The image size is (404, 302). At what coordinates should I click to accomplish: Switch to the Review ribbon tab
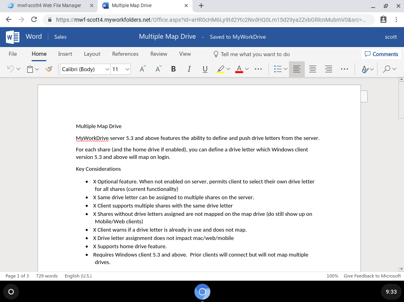coord(159,54)
